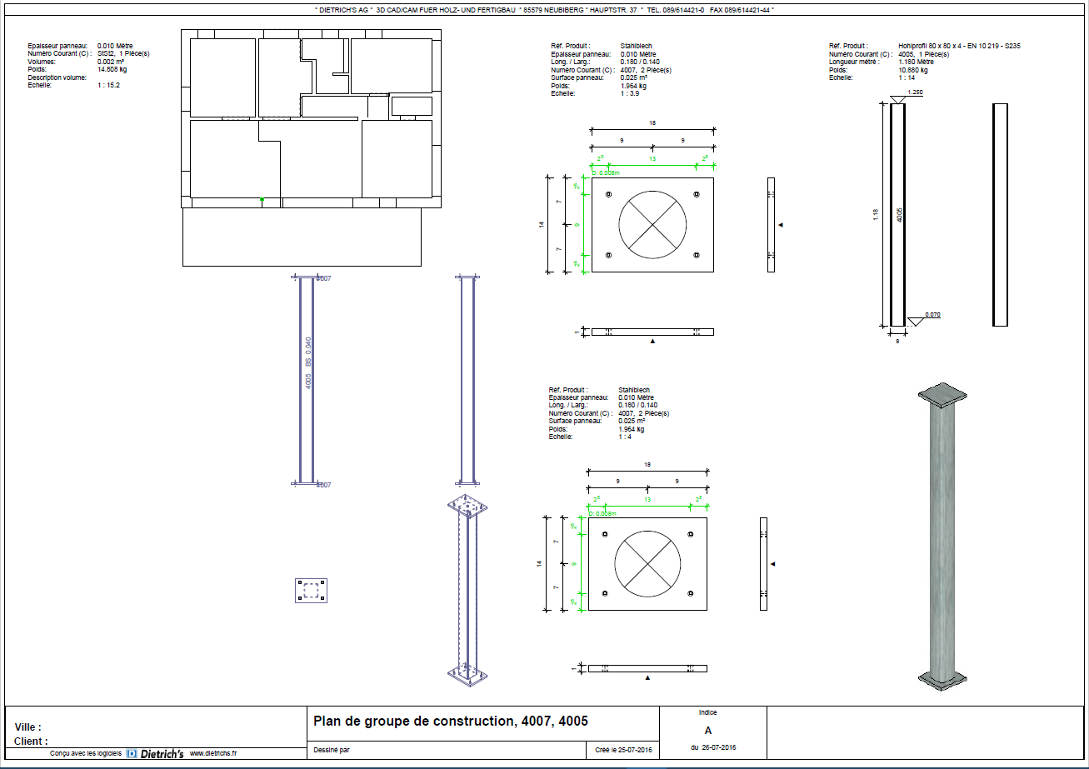Click the Ville field in title block
Screen dimensions: 1089x769
pos(28,727)
